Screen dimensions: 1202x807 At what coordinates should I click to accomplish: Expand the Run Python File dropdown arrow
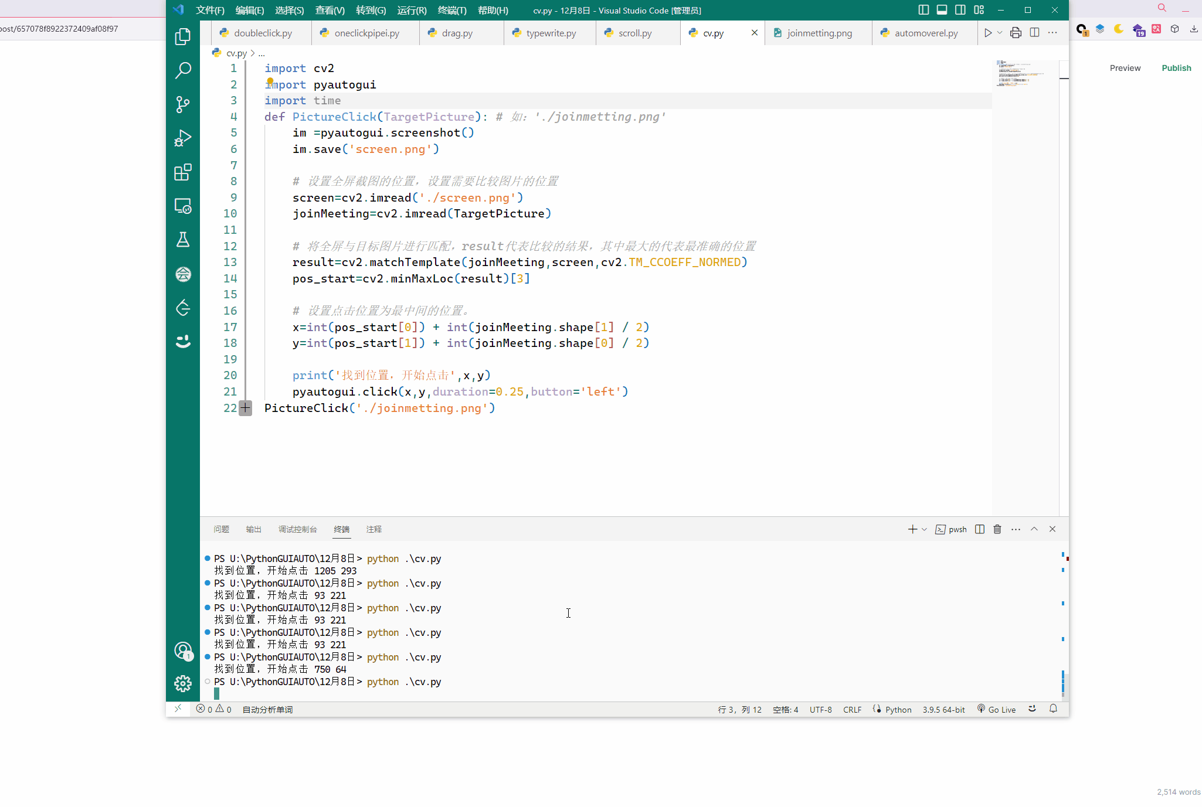coord(1000,33)
